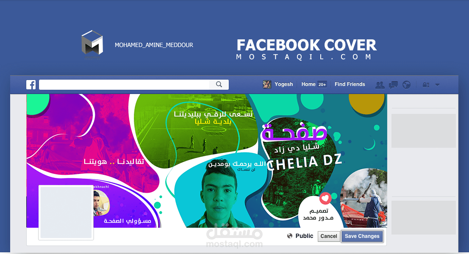Click the CHELIA DZ cover text
Viewport: 469px width, 254px height.
tap(304, 163)
